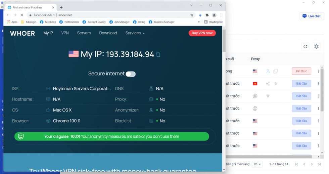
Task: Go to first page of records
Action: click(x=296, y=164)
